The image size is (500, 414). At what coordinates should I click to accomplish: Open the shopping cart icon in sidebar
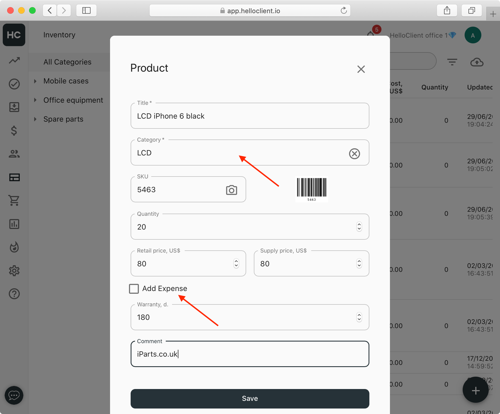click(x=14, y=200)
